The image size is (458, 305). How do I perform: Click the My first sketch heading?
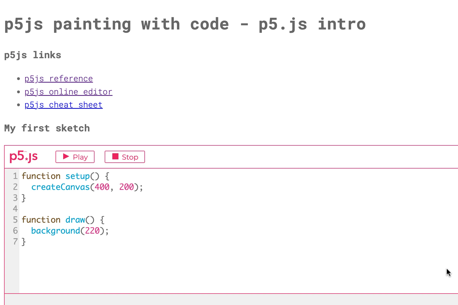click(47, 128)
